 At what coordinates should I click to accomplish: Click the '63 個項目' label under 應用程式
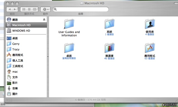150,58
